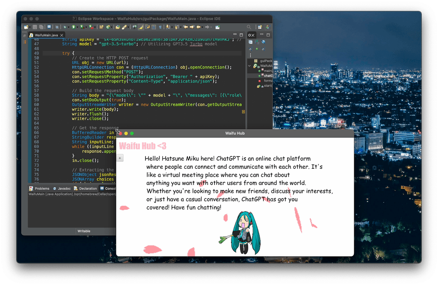Toggle alphabetical Sort in Outline

pos(257,42)
